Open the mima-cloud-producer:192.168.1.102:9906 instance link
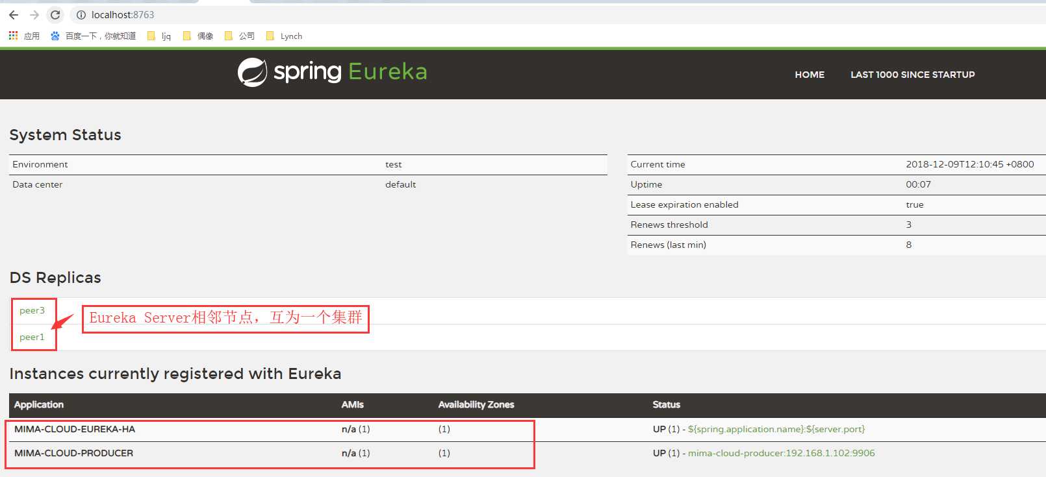Screen dimensions: 1046x477 782,453
